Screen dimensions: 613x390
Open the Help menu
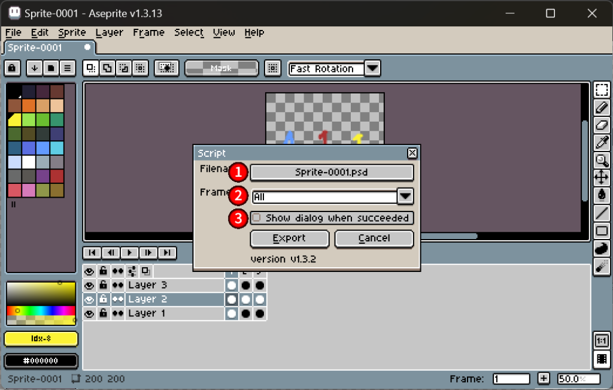click(254, 32)
